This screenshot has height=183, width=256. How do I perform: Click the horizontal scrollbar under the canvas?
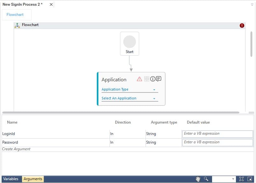pos(121,112)
